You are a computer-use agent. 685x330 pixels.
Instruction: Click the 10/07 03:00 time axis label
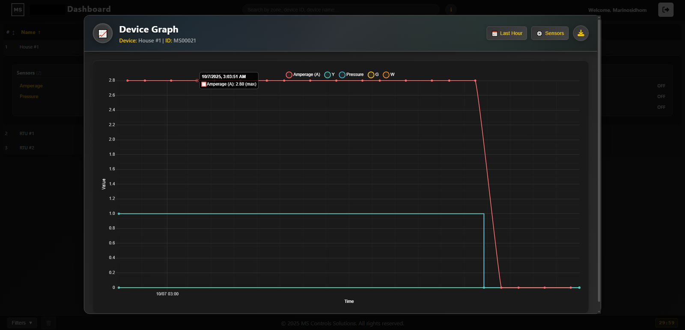[x=167, y=294]
